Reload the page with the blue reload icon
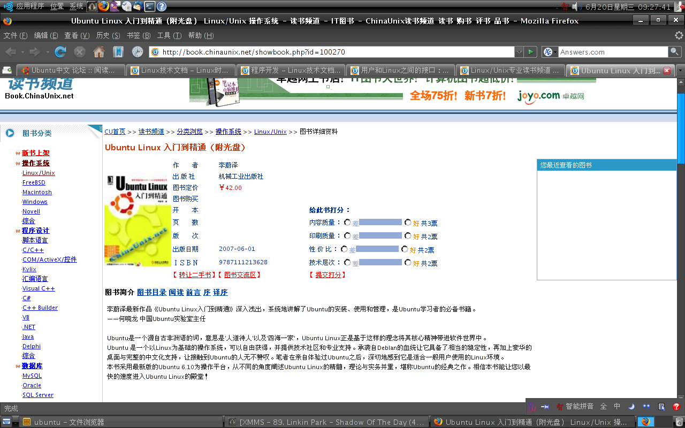Image resolution: width=685 pixels, height=428 pixels. (x=60, y=52)
